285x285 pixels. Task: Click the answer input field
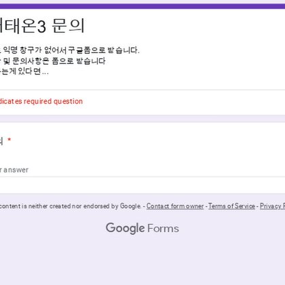pyautogui.click(x=142, y=170)
